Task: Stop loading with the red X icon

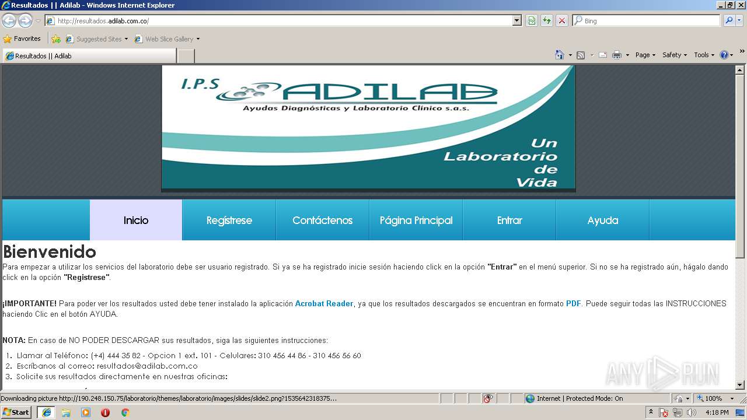Action: point(562,21)
